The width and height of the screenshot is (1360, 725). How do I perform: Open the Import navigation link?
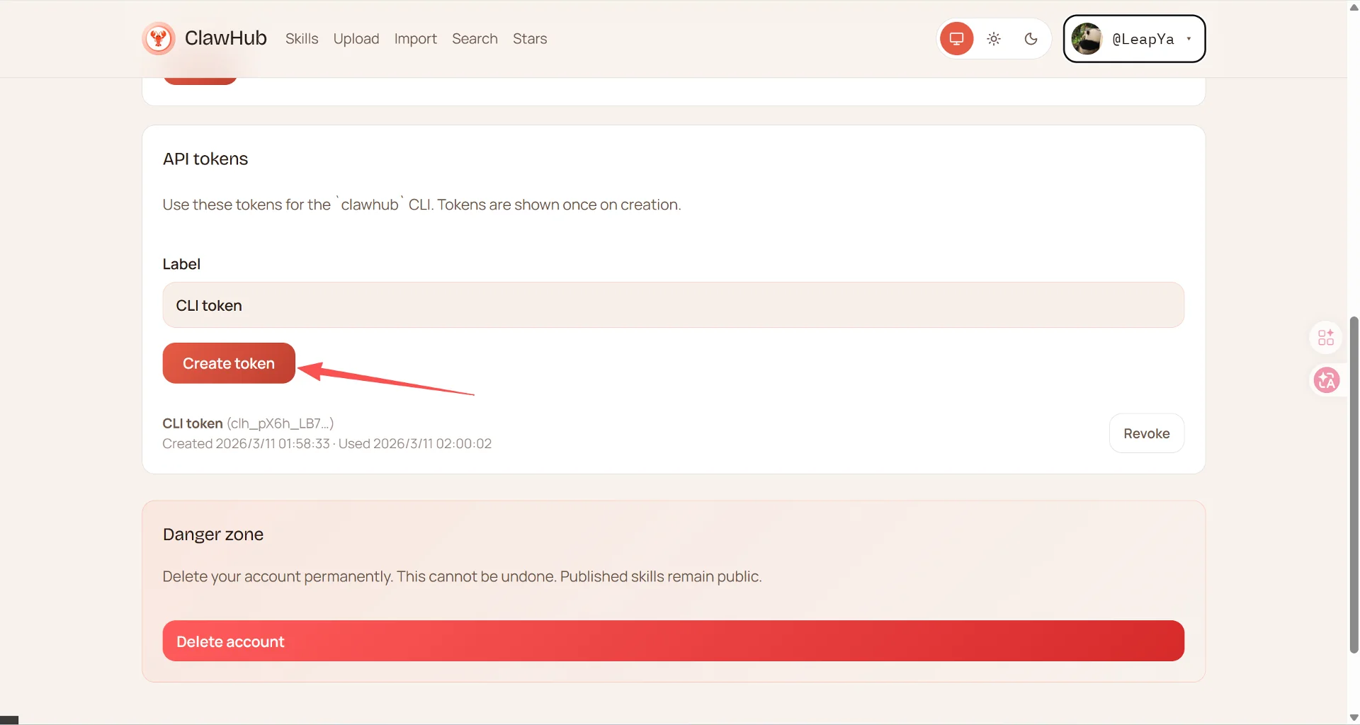tap(415, 39)
